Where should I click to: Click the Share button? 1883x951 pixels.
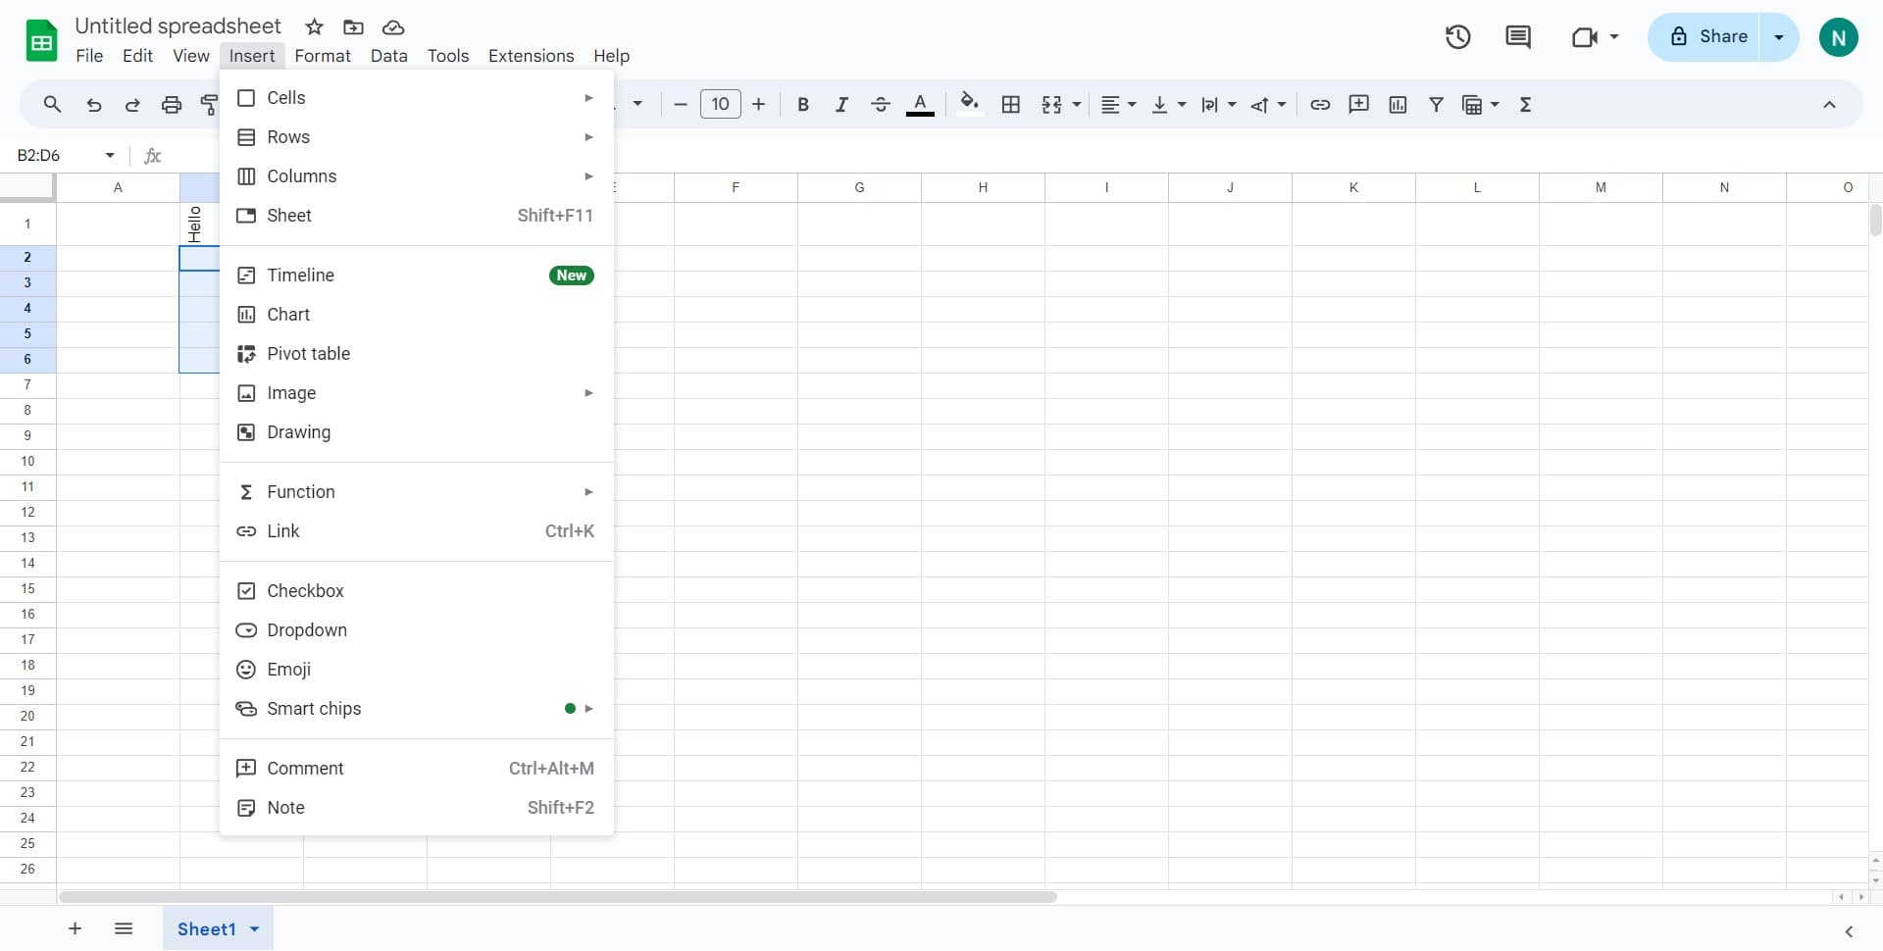pos(1707,37)
